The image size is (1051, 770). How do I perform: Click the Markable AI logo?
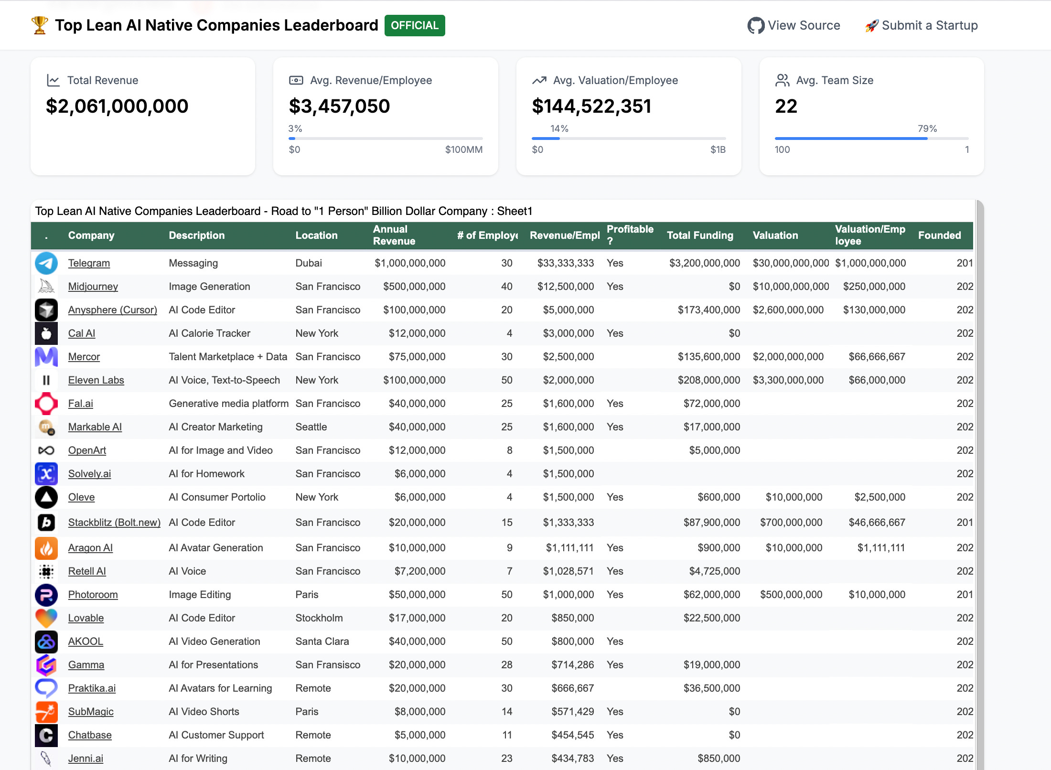tap(46, 427)
